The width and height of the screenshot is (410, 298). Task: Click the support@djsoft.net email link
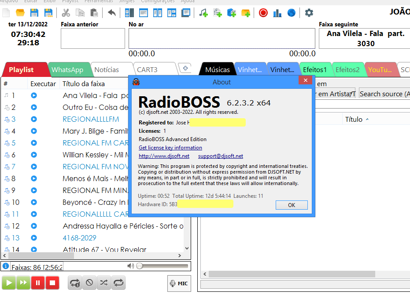pos(221,156)
